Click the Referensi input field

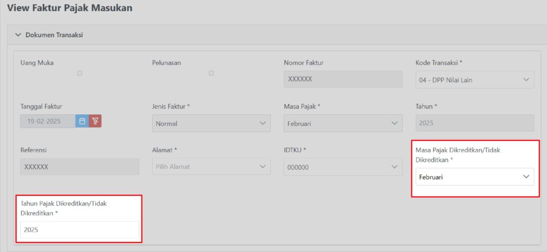(x=80, y=167)
